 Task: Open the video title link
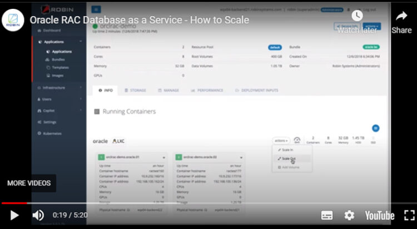140,20
